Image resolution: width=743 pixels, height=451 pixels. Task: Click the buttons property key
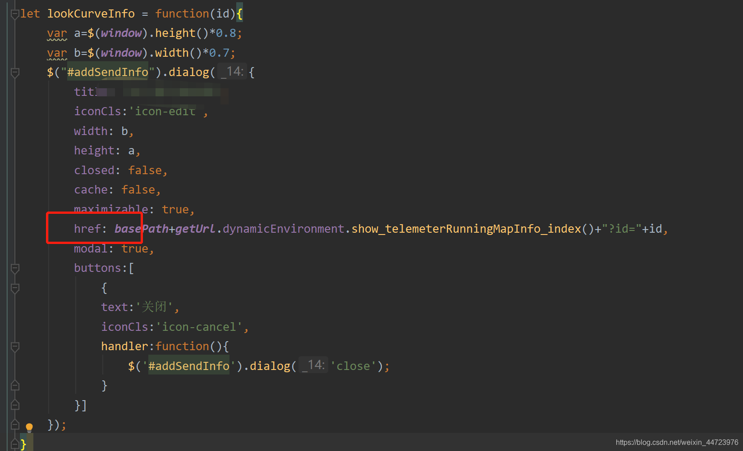(97, 268)
